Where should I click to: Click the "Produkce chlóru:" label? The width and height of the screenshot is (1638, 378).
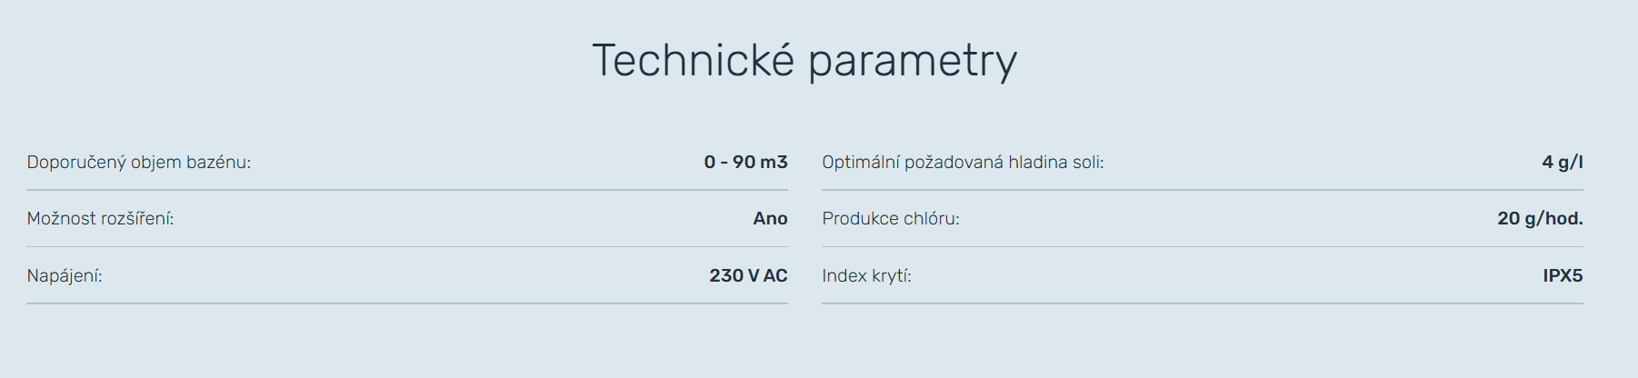tap(891, 219)
